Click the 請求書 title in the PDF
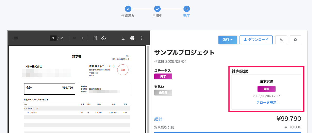Viewport: 312px width, 133px height. coord(77,56)
